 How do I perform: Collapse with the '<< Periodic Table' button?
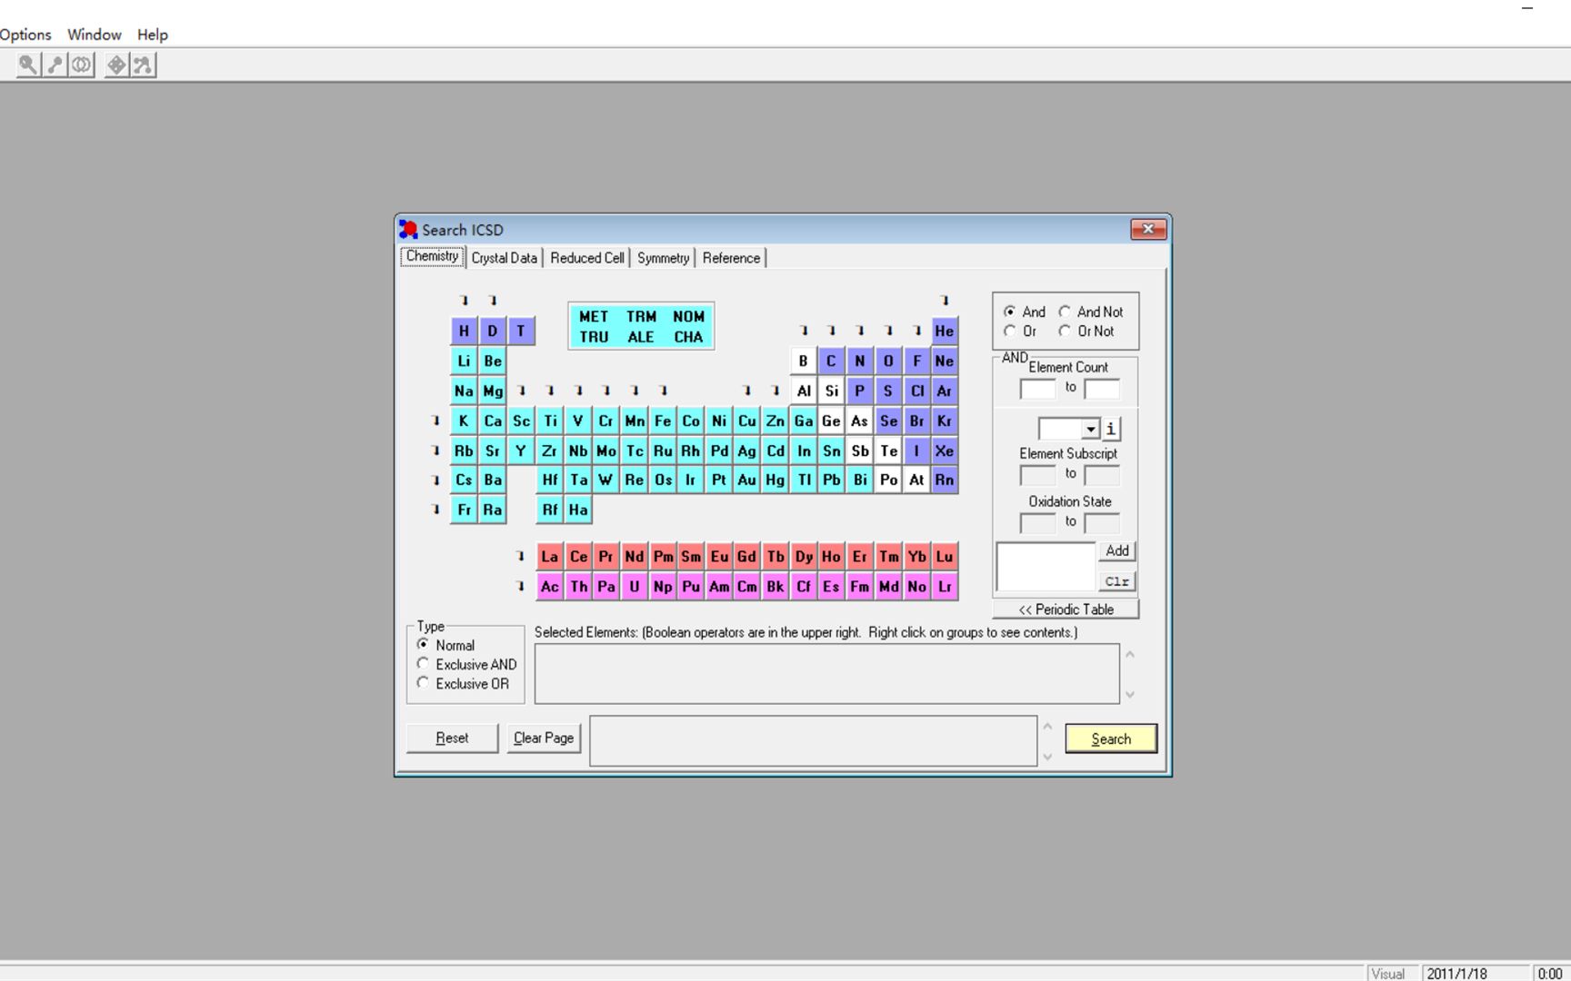click(x=1066, y=609)
